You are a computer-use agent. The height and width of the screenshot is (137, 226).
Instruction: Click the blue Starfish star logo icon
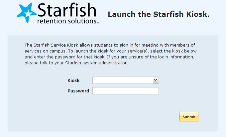[27, 13]
